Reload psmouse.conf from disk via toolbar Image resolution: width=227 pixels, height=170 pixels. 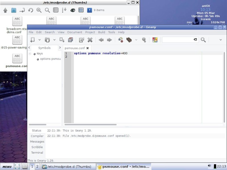(x=81, y=40)
